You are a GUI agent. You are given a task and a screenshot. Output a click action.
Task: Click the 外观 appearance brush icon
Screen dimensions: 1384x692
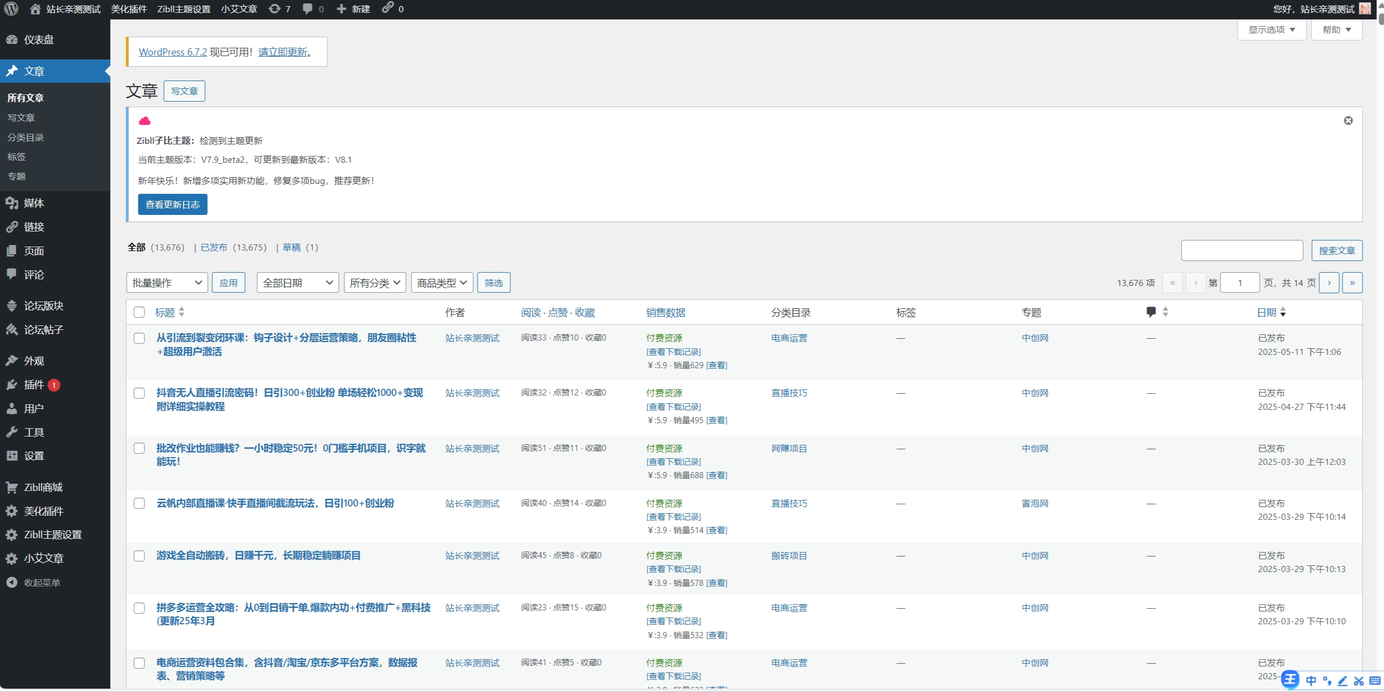(x=12, y=360)
